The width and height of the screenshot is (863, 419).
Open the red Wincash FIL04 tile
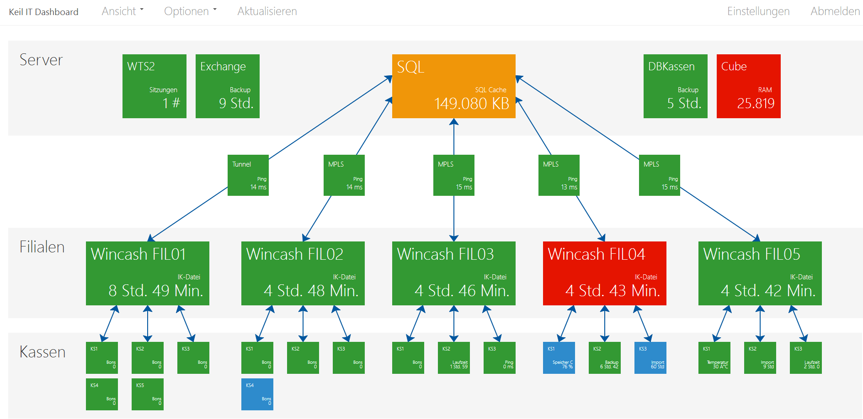coord(604,273)
